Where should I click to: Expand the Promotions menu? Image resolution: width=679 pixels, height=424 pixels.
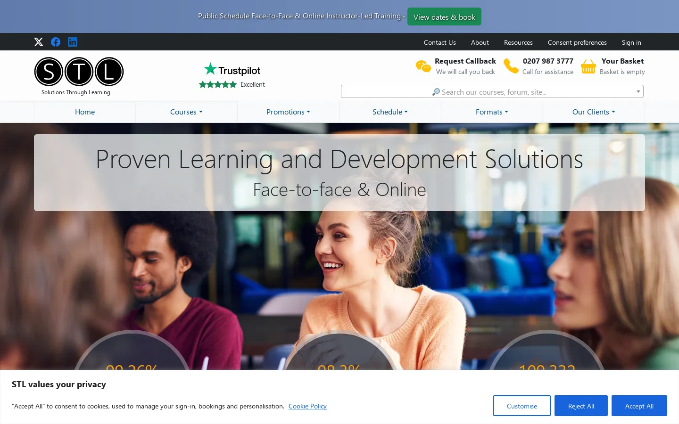click(x=288, y=112)
